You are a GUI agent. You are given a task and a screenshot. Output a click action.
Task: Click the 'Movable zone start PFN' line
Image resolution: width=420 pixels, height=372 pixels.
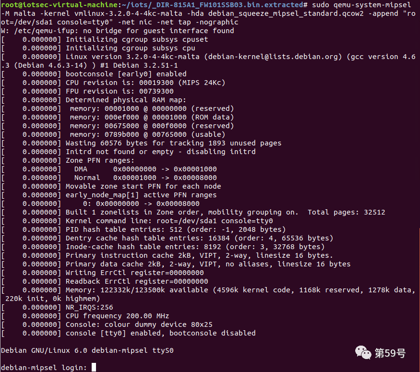111,186
